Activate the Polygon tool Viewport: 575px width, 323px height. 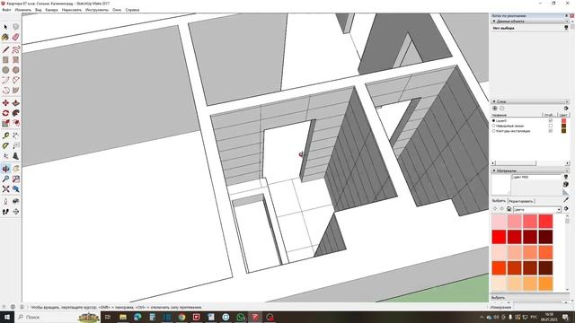click(x=16, y=70)
